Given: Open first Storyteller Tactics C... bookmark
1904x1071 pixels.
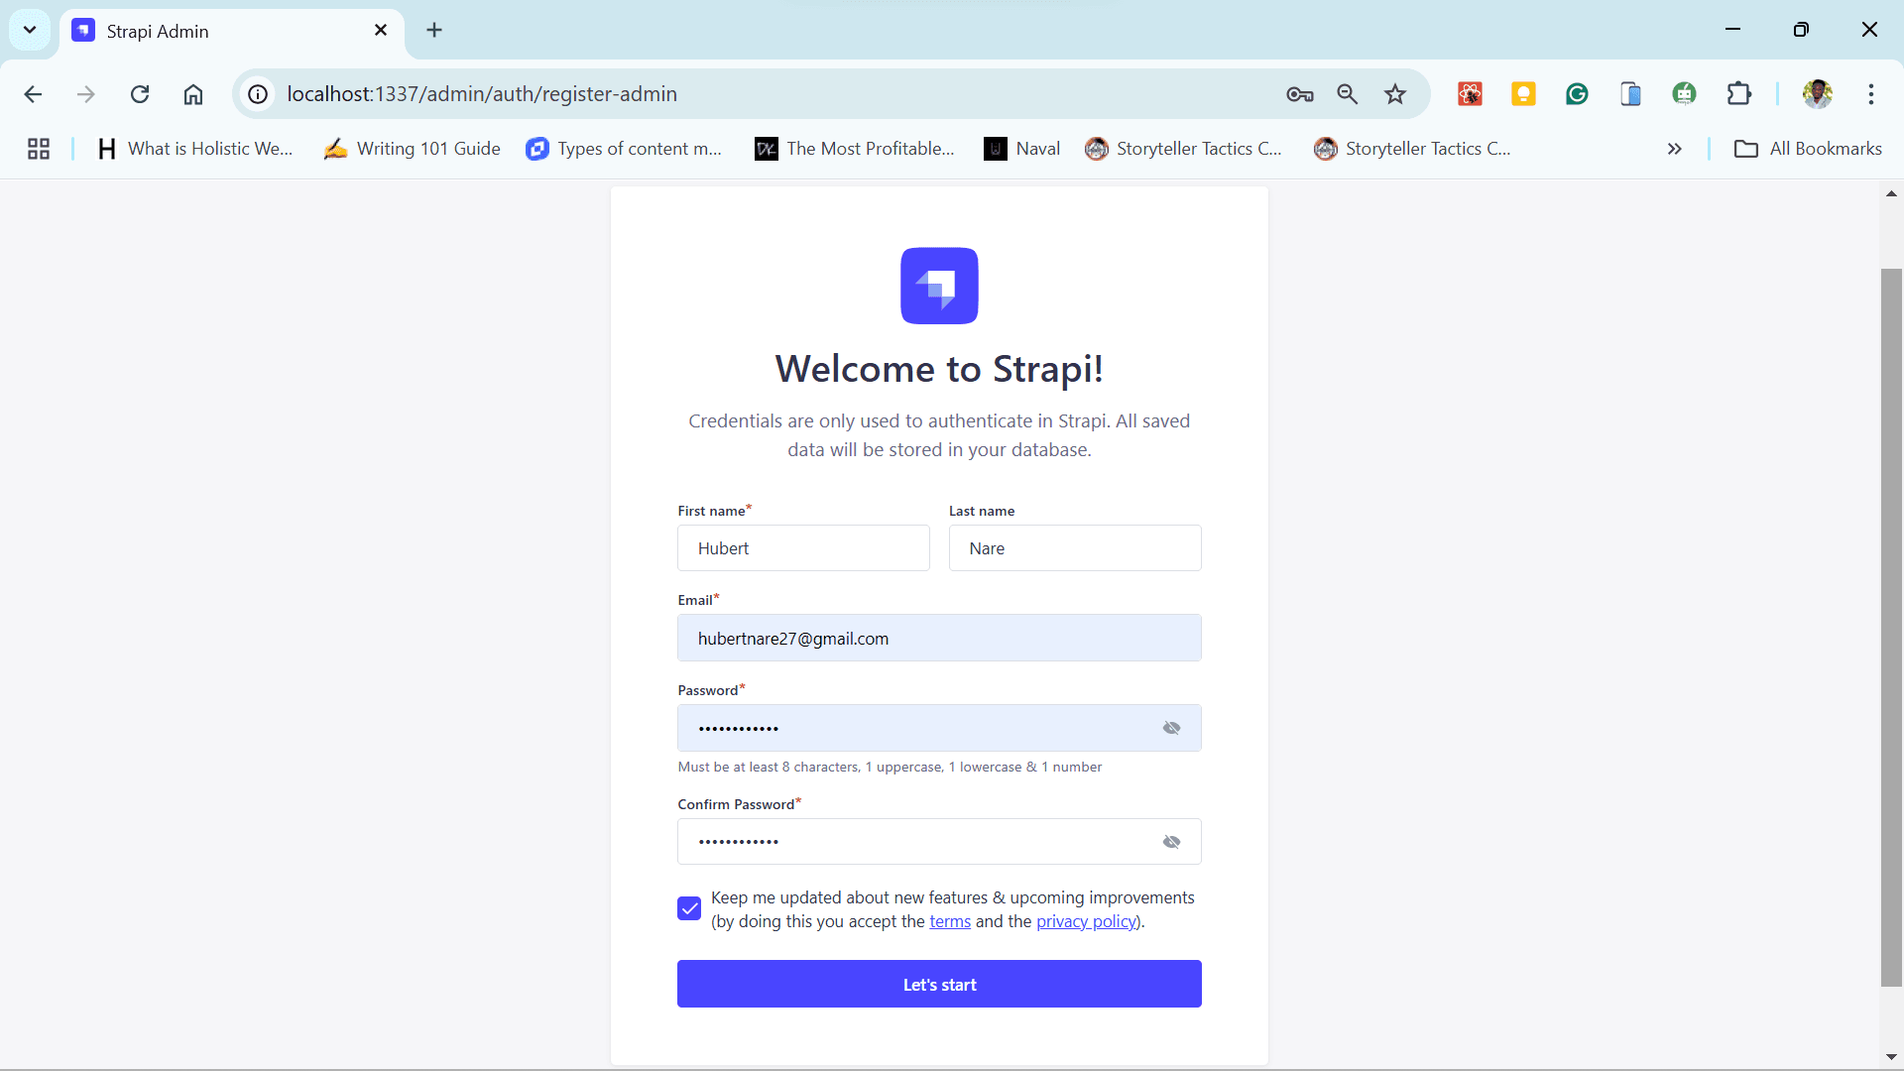Looking at the screenshot, I should pos(1183,149).
